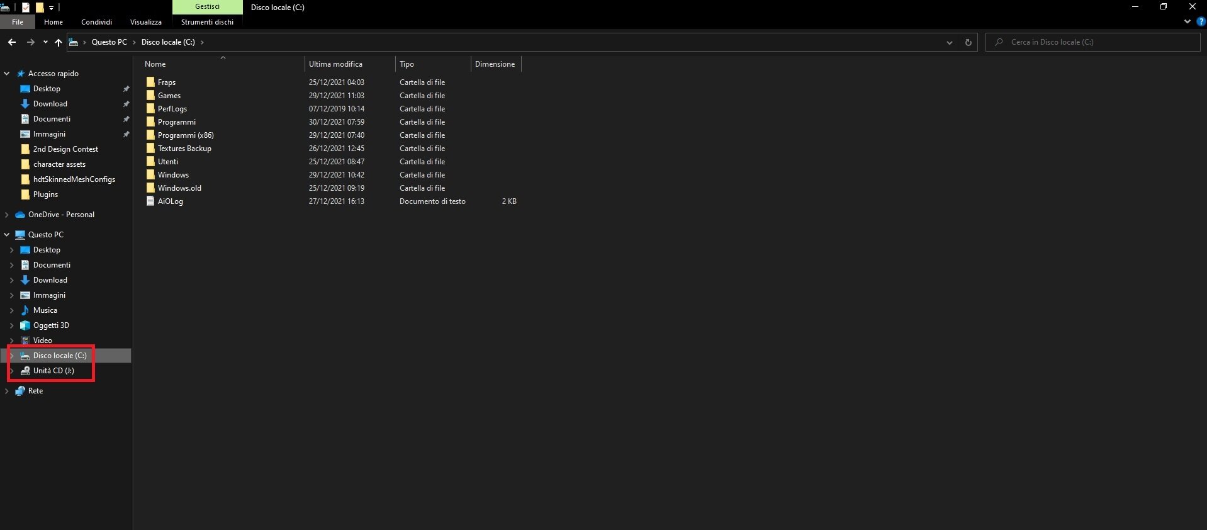This screenshot has width=1207, height=530.
Task: Open the address bar history dropdown
Action: point(949,42)
